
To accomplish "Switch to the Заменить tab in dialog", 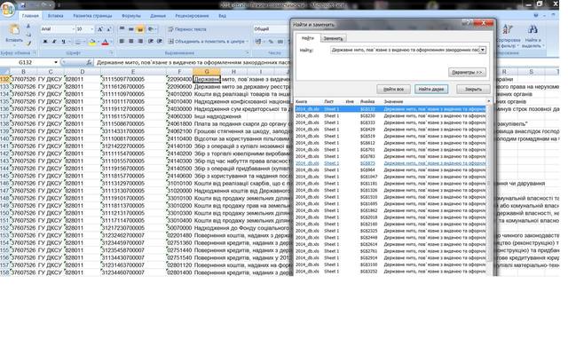I will pos(333,38).
